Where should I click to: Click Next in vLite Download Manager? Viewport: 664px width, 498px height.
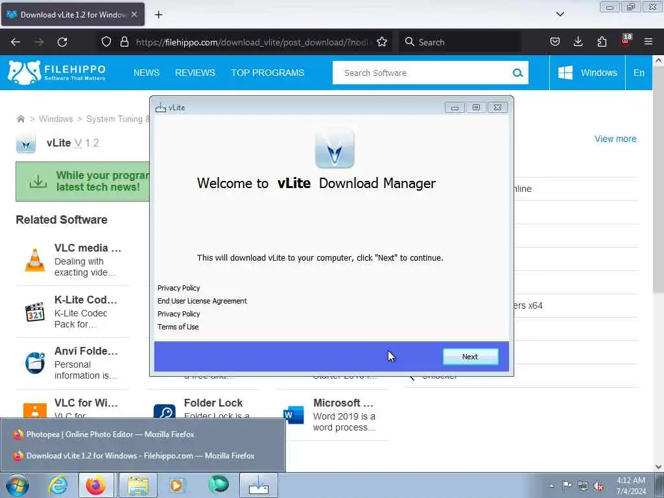470,357
